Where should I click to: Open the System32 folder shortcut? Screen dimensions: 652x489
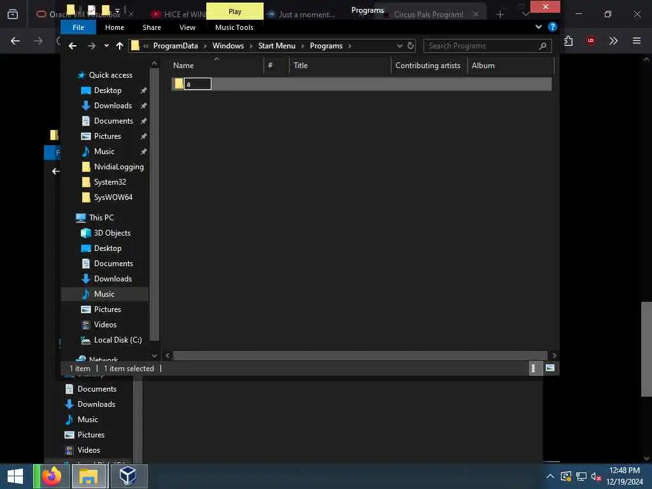(x=110, y=182)
